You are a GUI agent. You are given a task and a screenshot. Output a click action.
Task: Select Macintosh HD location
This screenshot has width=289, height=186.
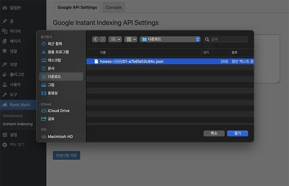[x=57, y=137]
